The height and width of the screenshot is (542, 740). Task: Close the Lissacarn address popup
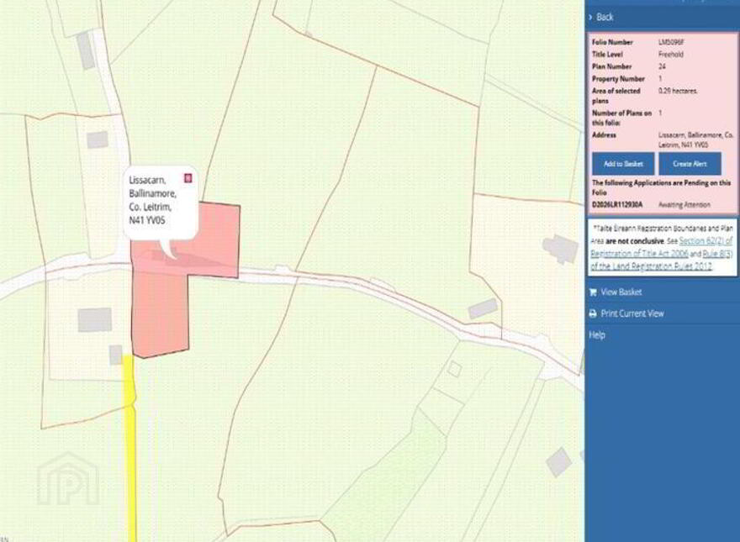pyautogui.click(x=188, y=178)
